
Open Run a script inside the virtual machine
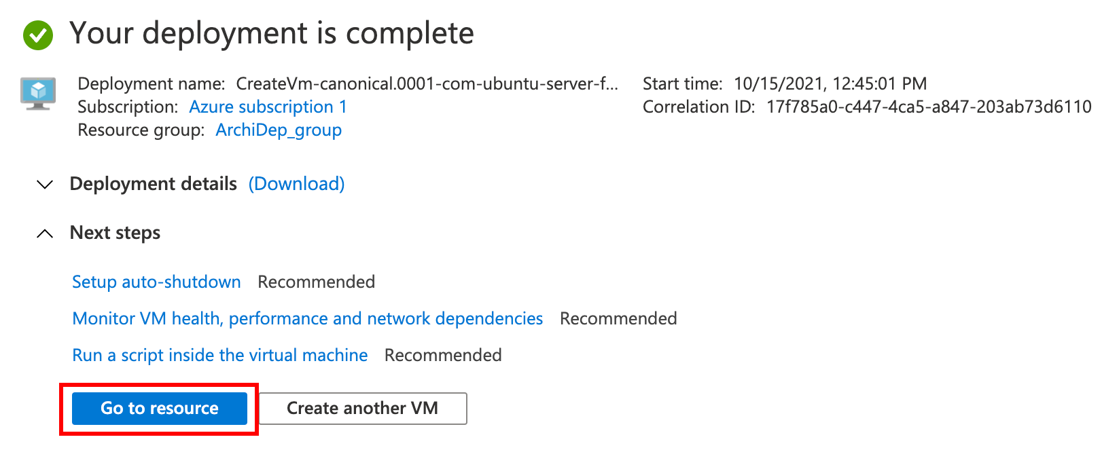[219, 355]
